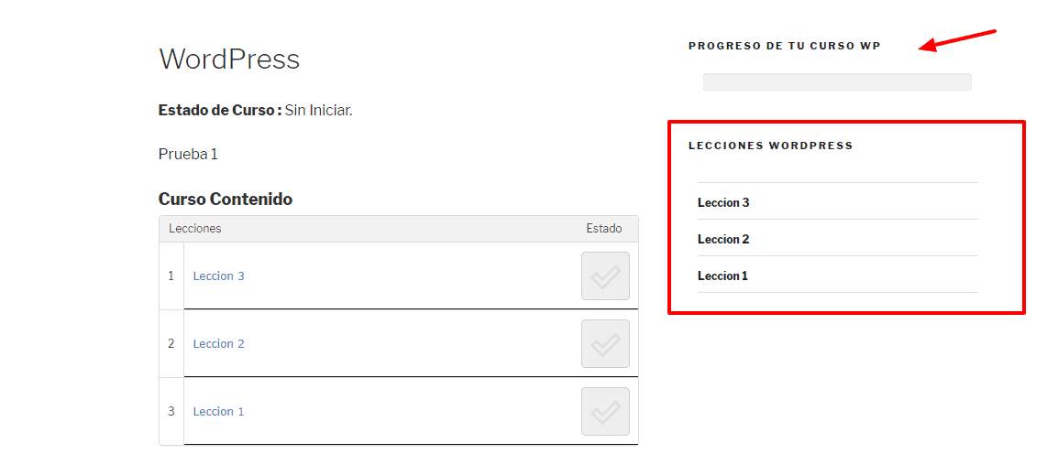Open the Leccion 1 link in course table

[x=218, y=411]
